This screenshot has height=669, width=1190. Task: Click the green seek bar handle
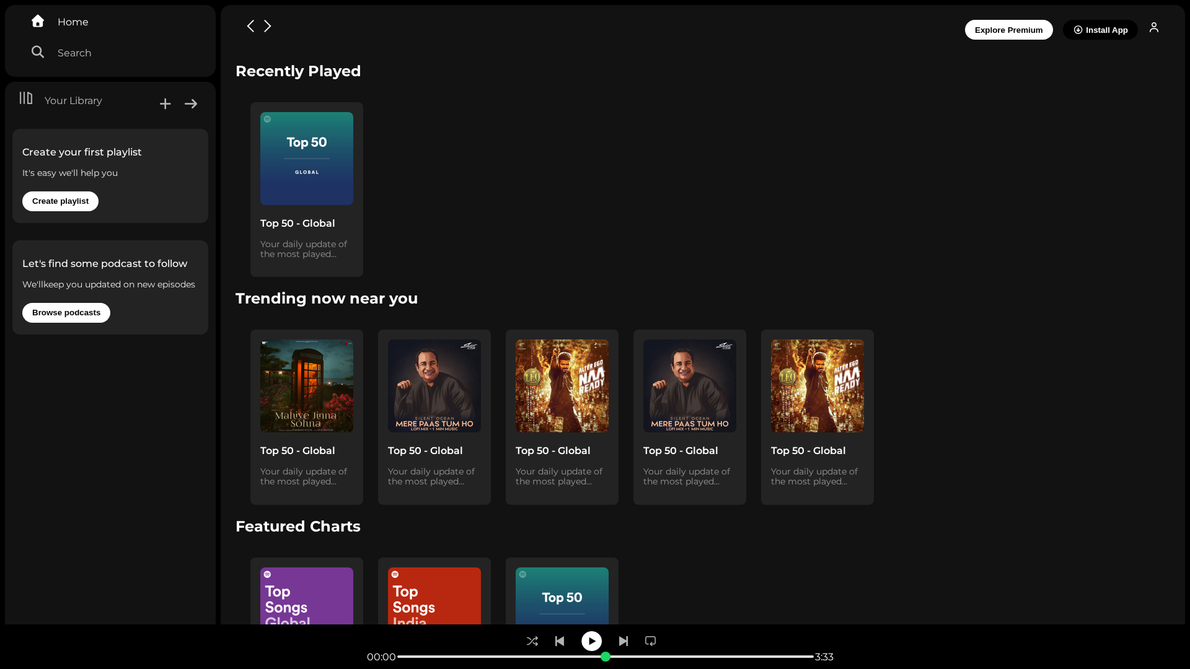click(x=606, y=657)
